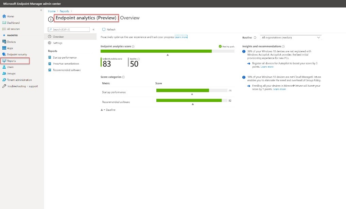Click Learn more after the description text

(181, 37)
